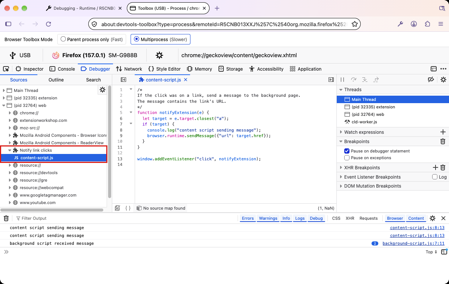The width and height of the screenshot is (449, 284).
Task: Close the split console
Action: pyautogui.click(x=443, y=218)
